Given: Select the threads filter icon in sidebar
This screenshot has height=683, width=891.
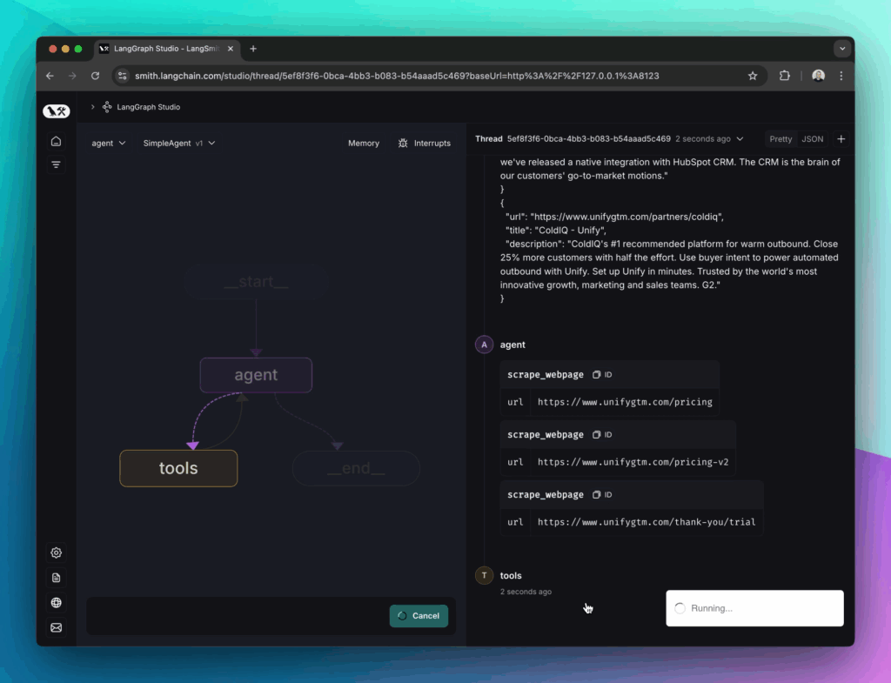Looking at the screenshot, I should point(56,164).
